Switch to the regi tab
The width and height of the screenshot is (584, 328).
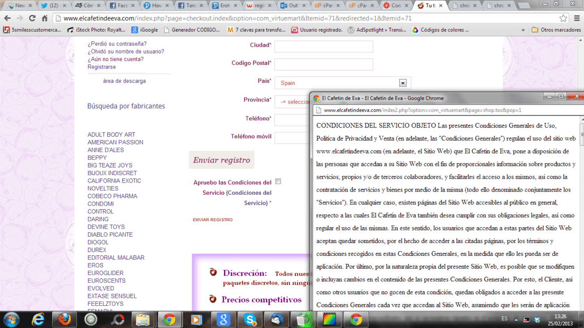(x=259, y=6)
